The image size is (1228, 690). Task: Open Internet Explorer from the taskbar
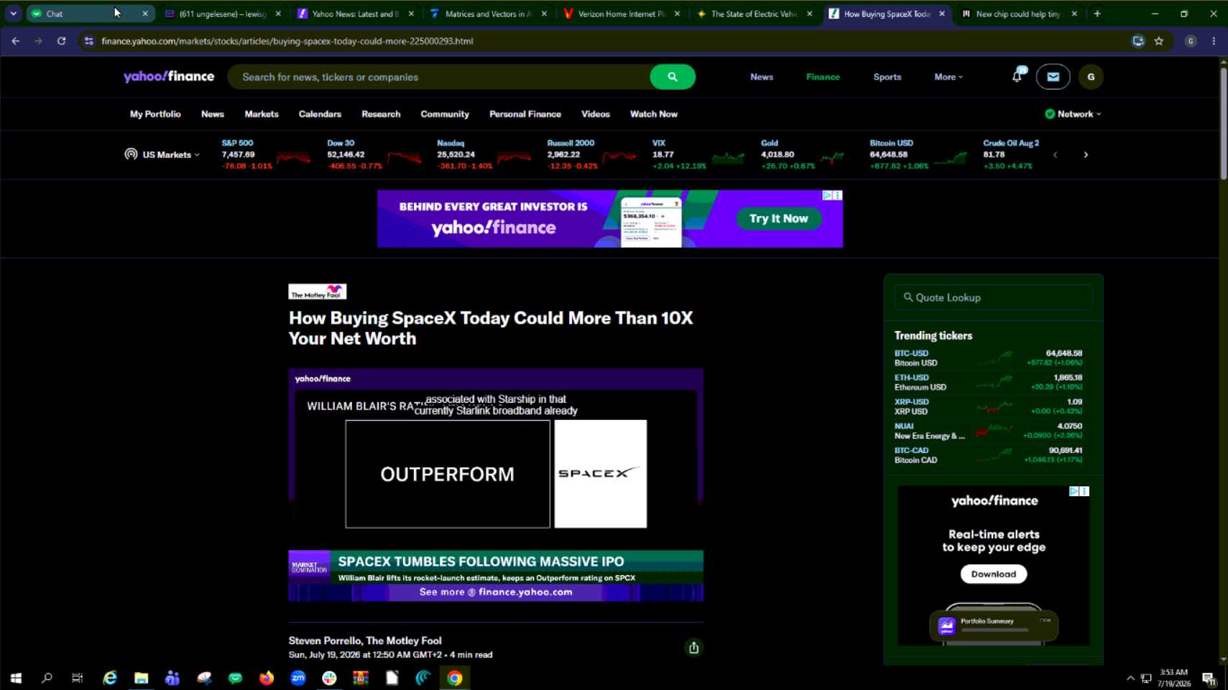(110, 678)
